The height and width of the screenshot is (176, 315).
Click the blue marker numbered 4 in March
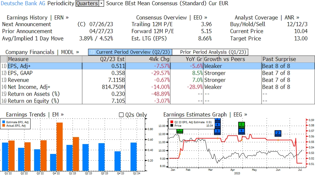217,125
